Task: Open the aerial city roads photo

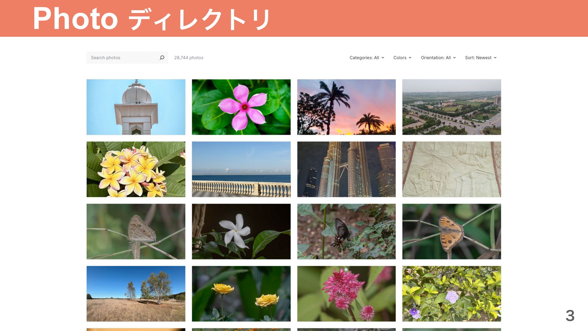Action: coord(451,107)
